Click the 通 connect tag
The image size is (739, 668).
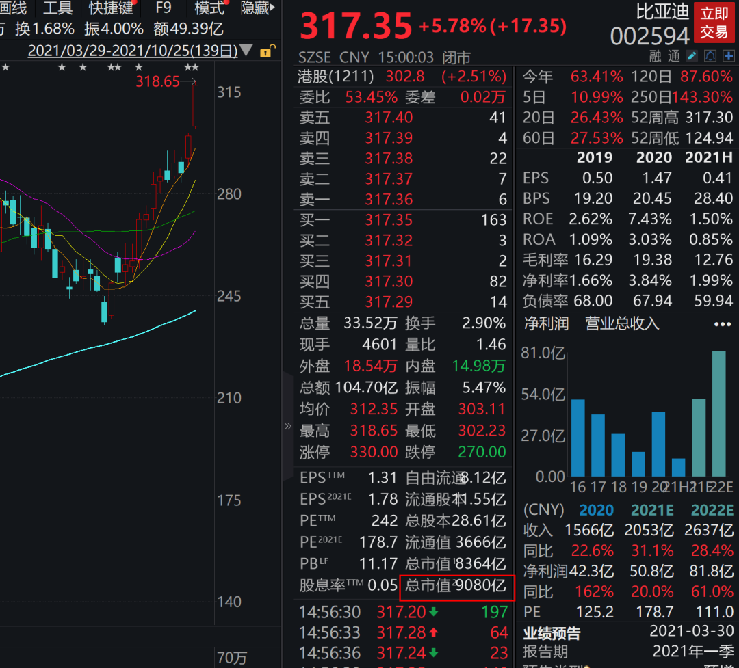[x=674, y=57]
